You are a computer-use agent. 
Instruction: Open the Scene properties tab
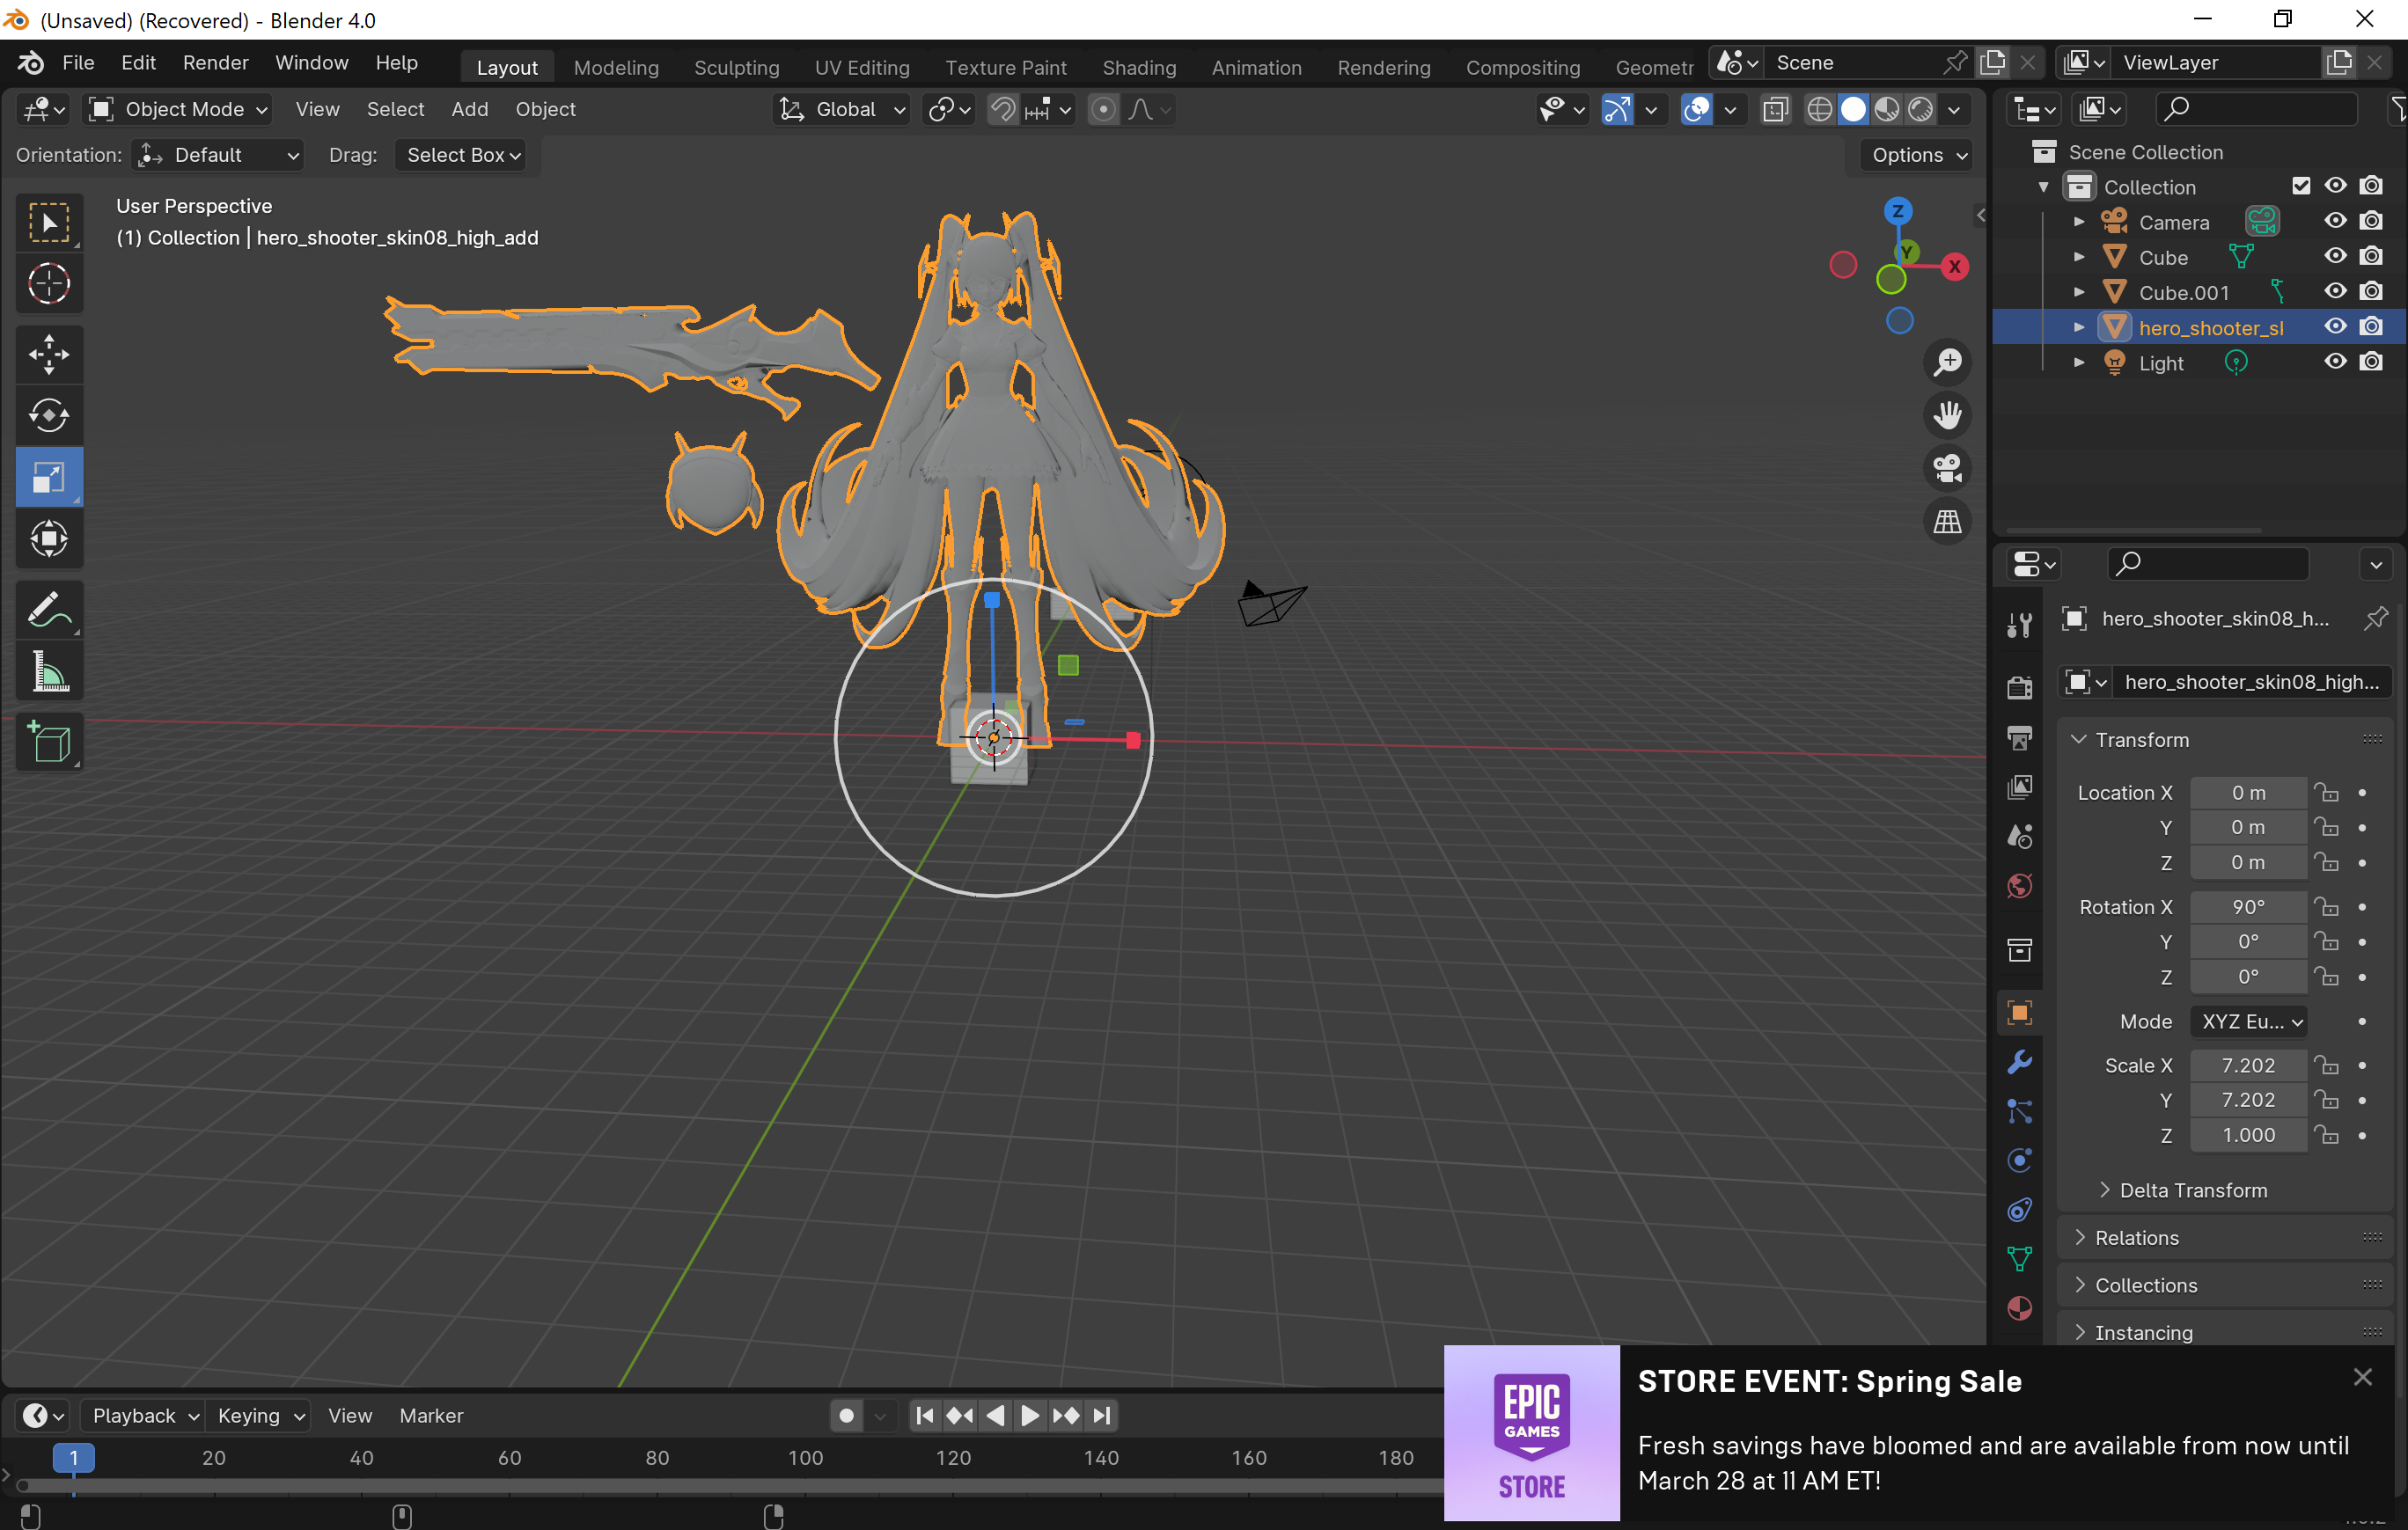2019,837
